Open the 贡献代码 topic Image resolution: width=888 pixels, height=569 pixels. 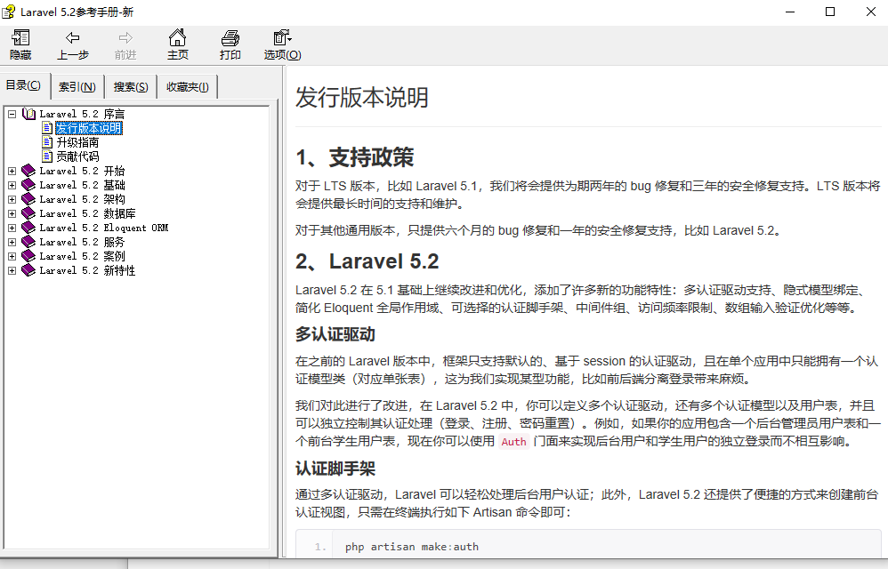click(79, 156)
